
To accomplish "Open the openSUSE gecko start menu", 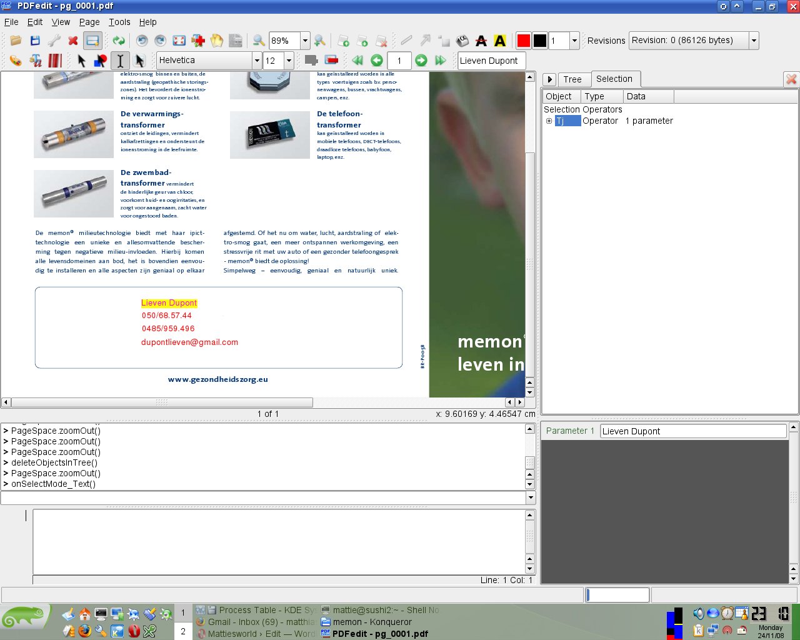I will (x=25, y=618).
